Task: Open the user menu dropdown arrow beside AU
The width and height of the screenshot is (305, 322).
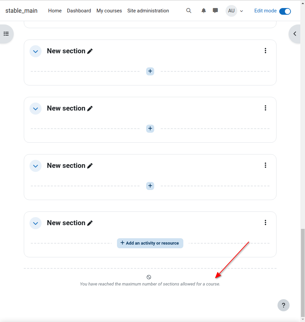Action: tap(242, 11)
